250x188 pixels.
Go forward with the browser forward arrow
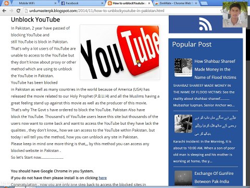11,11
